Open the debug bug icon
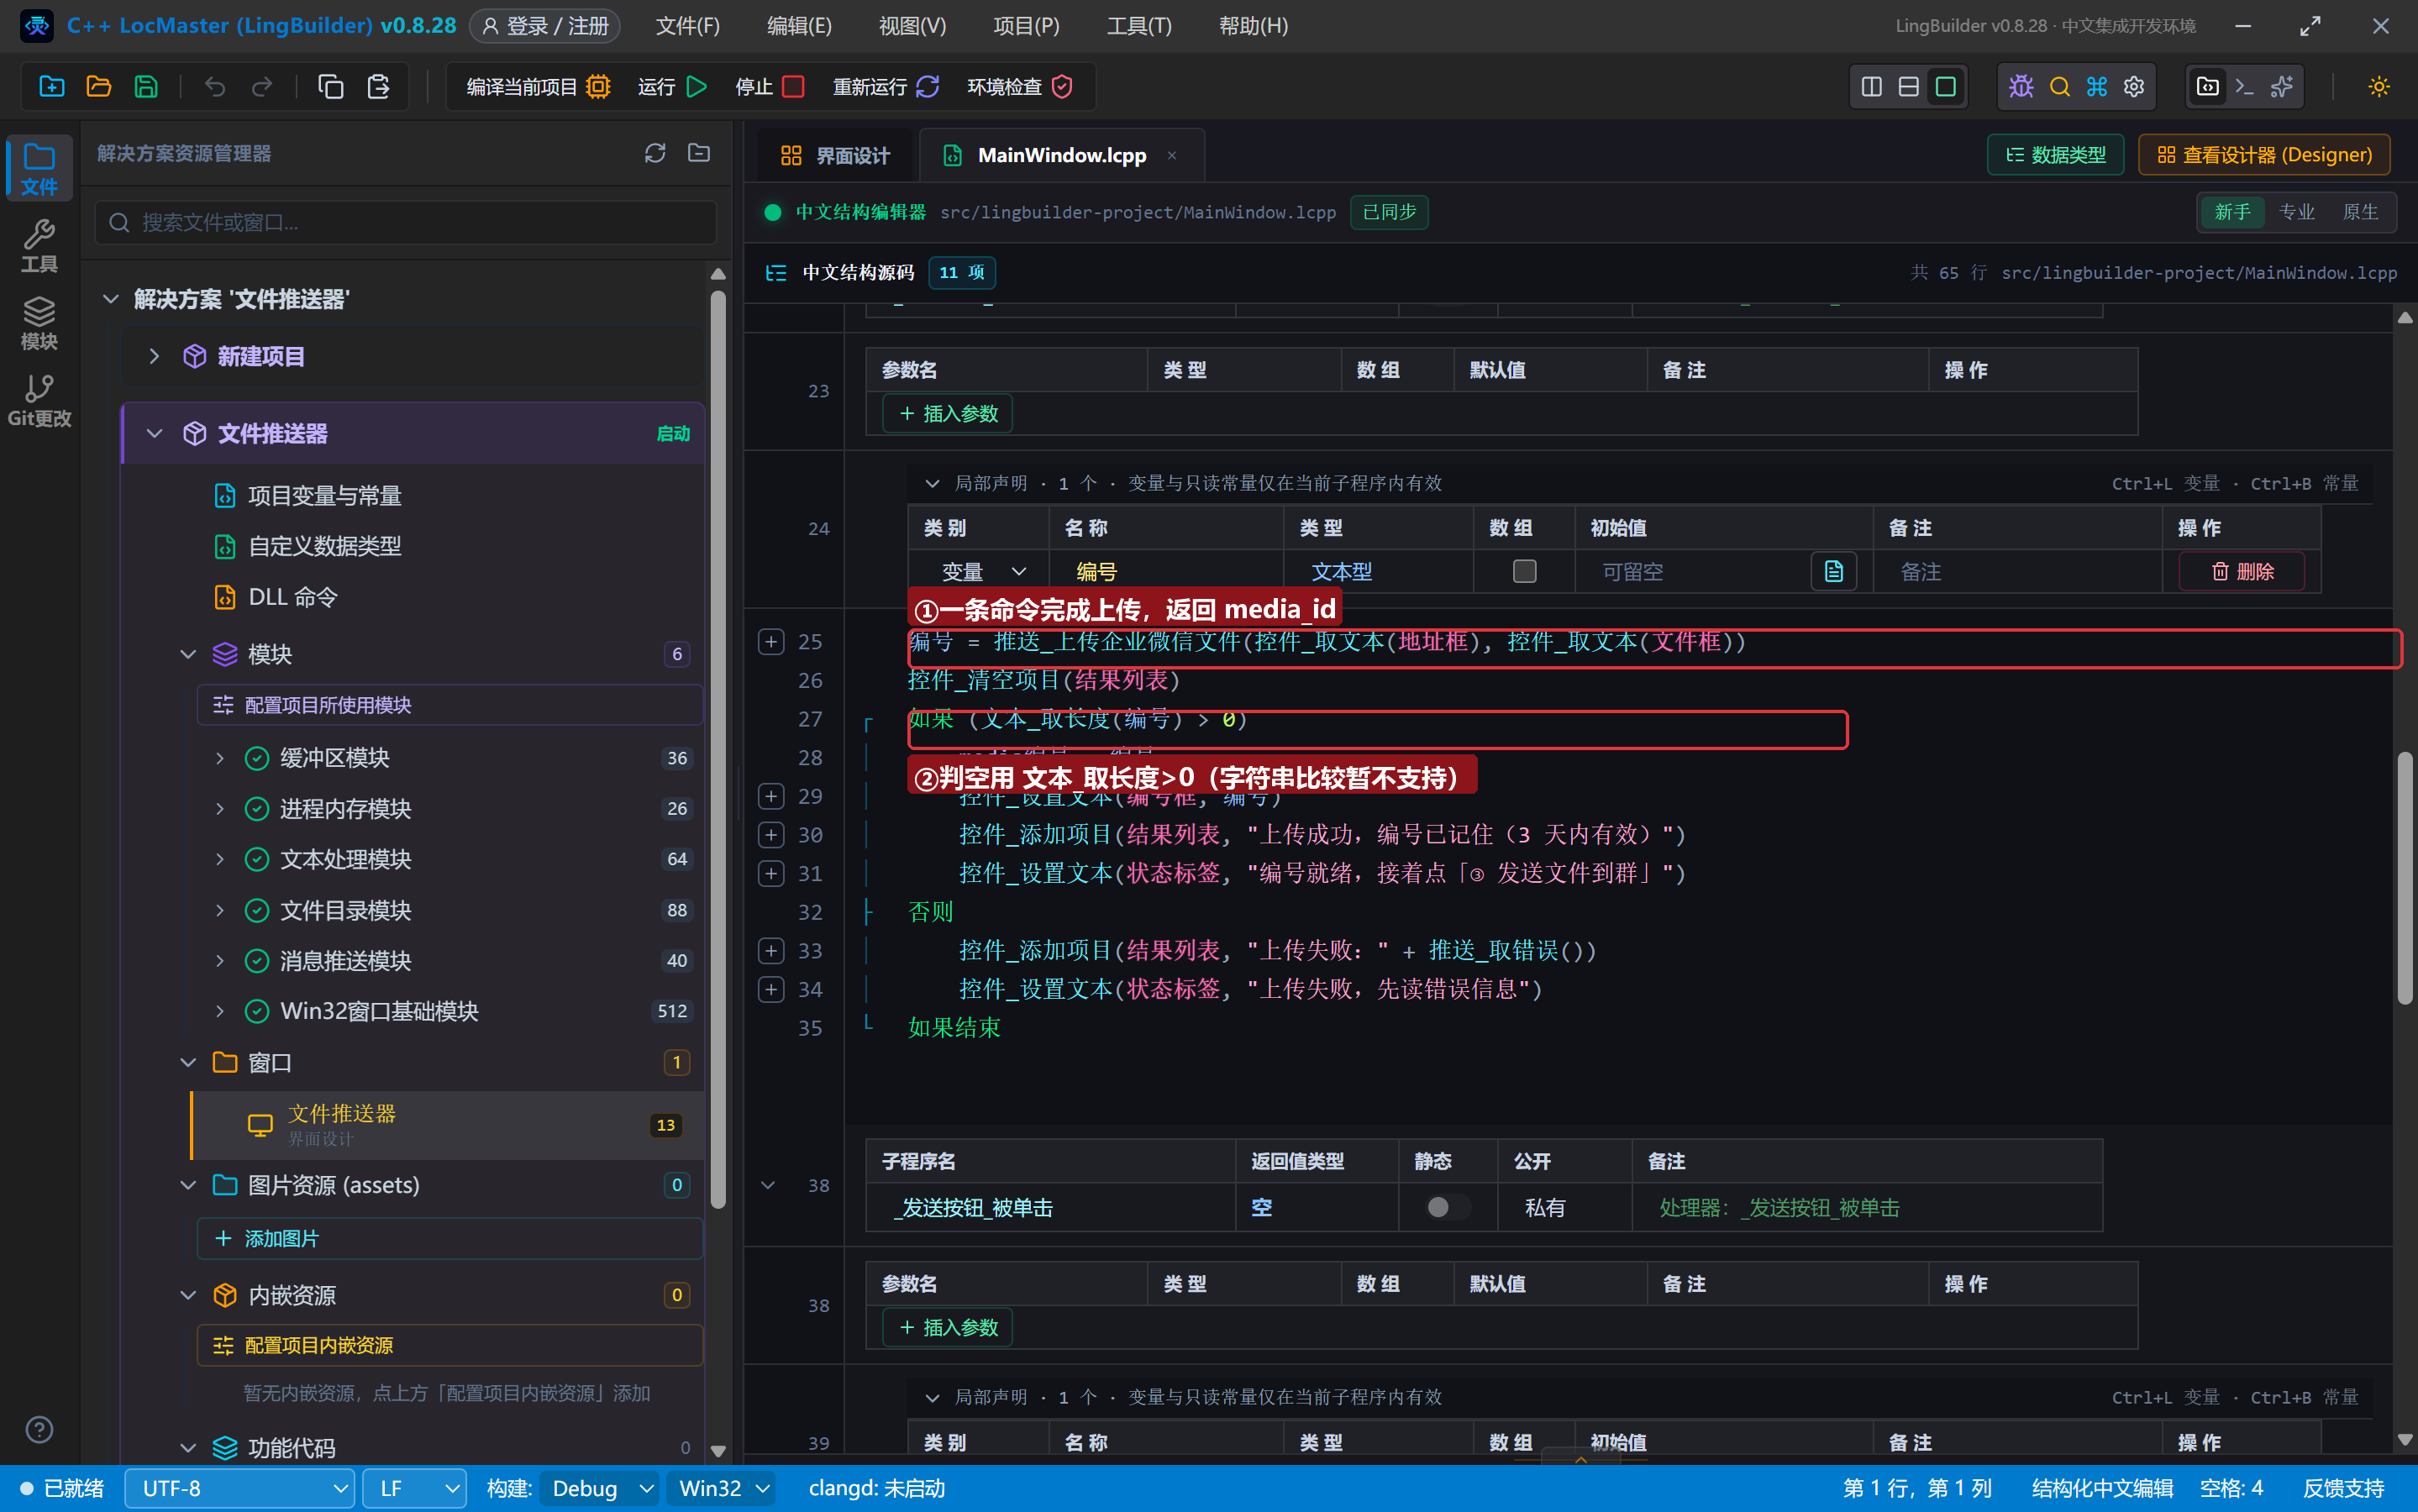 coord(2021,87)
